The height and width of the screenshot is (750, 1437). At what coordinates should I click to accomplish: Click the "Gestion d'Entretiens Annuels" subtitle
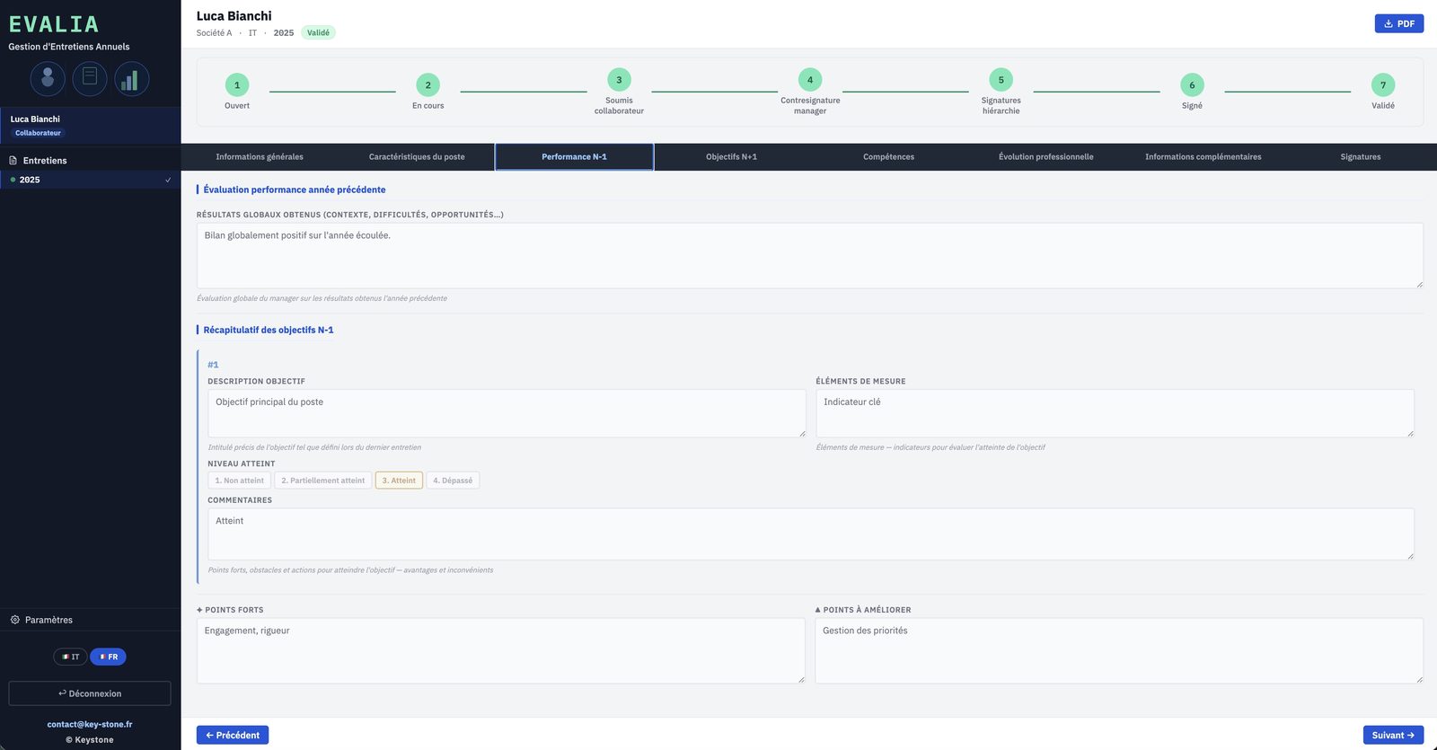pos(69,47)
